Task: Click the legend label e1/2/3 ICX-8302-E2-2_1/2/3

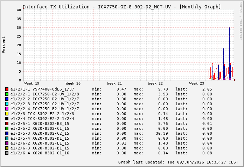Action: pos(42,114)
